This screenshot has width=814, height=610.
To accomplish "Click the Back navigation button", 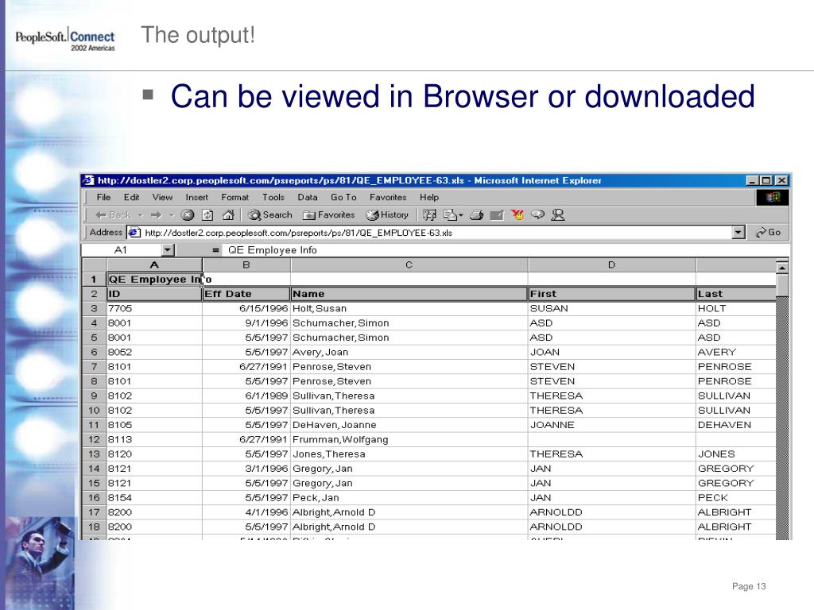I will pos(113,214).
